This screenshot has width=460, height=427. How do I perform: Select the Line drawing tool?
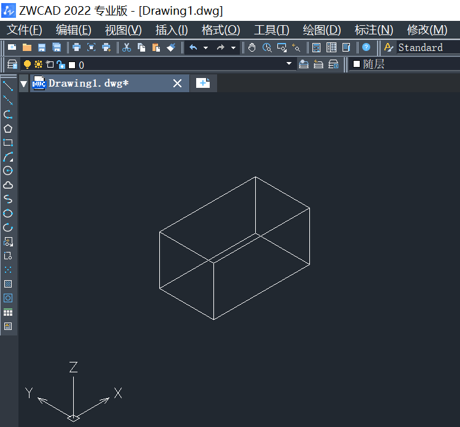coord(8,86)
